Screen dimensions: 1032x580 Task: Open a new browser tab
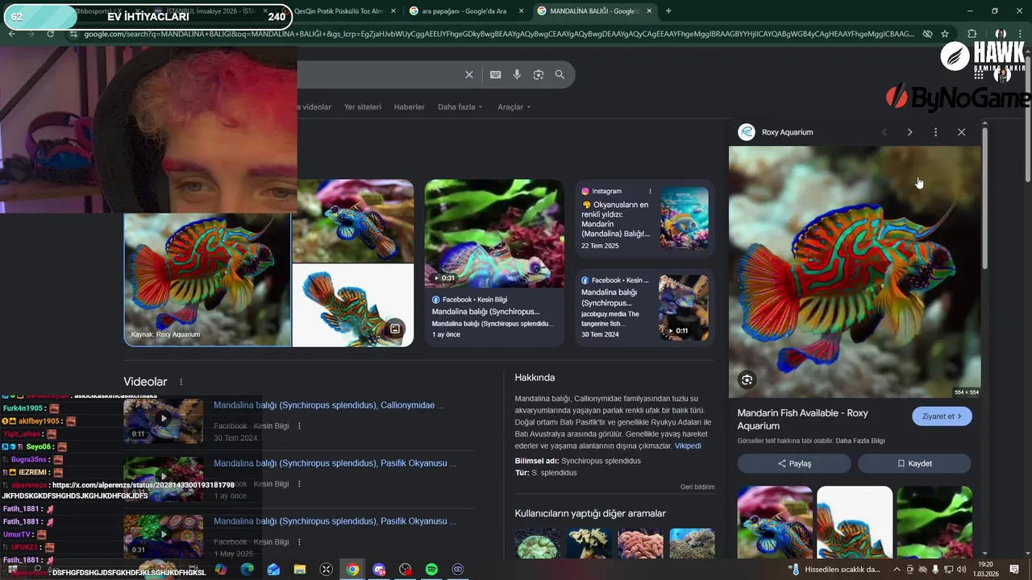pos(668,11)
